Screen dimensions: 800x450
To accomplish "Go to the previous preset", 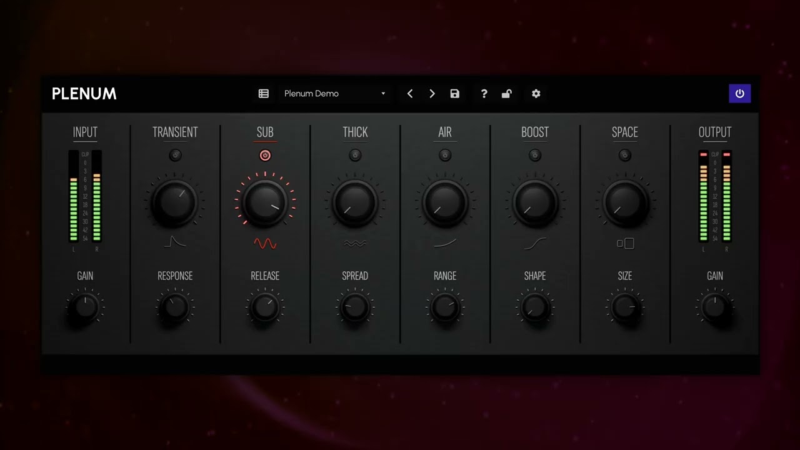I will click(410, 94).
